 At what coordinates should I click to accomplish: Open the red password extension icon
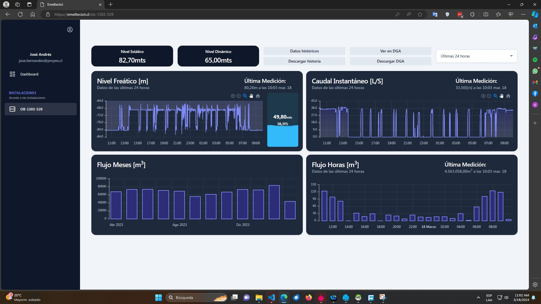pyautogui.click(x=460, y=14)
